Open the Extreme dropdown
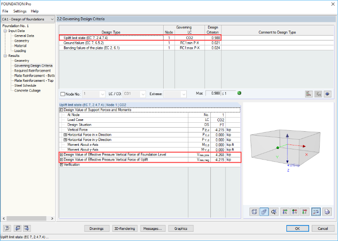This screenshot has width=338, height=241. coord(184,94)
